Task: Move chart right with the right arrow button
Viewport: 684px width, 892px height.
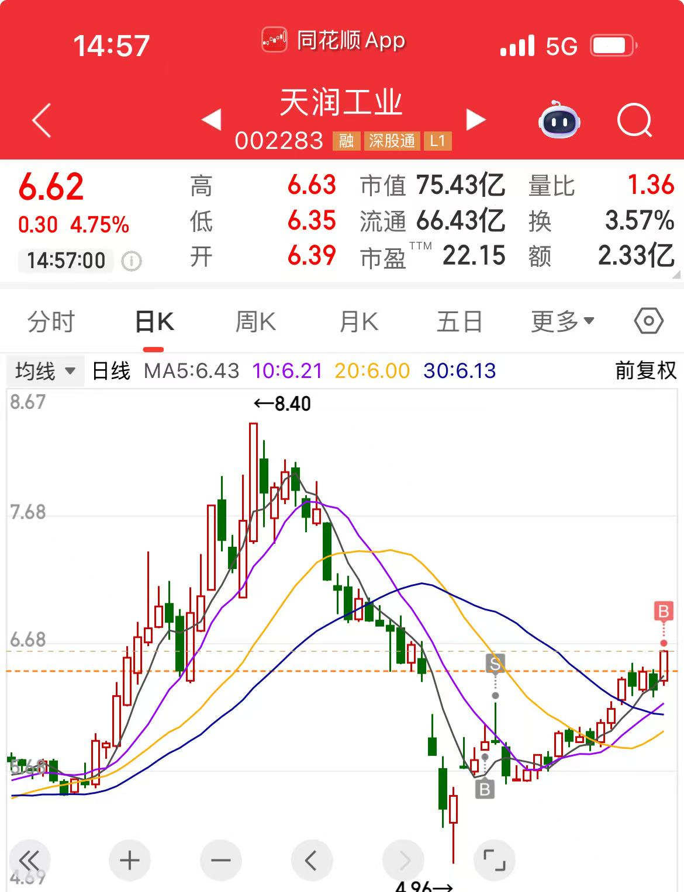Action: click(x=403, y=860)
